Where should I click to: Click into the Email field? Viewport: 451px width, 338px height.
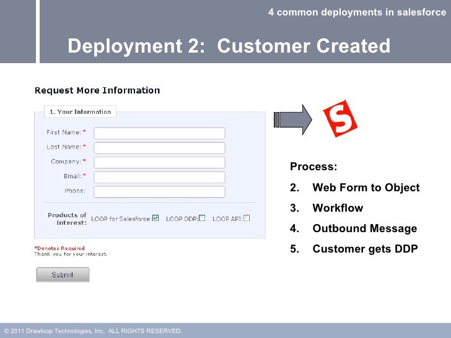159,177
